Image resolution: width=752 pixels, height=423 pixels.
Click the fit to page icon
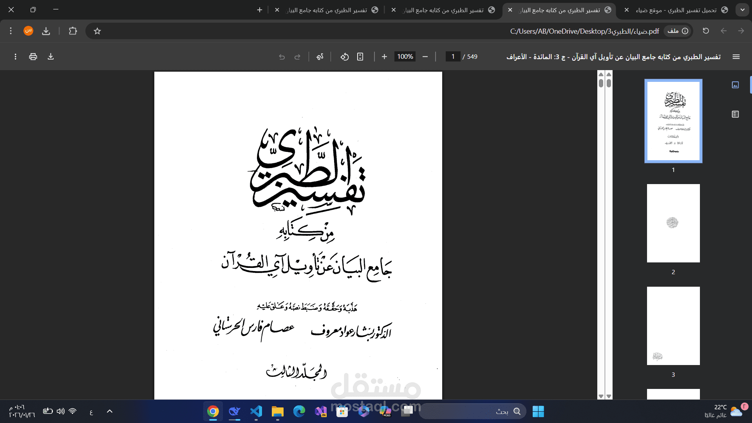360,57
